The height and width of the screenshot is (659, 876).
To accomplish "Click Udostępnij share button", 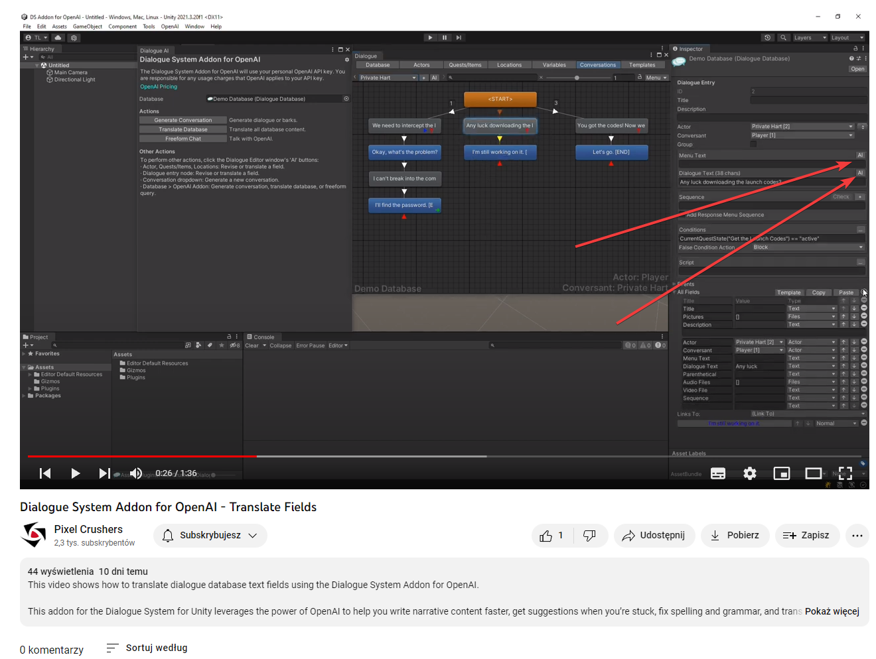I will pos(654,536).
